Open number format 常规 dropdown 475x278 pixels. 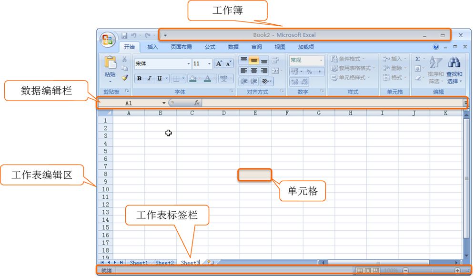click(321, 61)
